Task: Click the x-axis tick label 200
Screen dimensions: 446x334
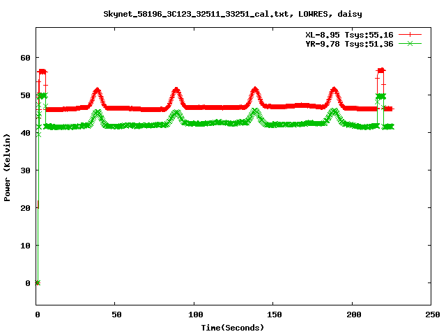Action: click(x=353, y=315)
